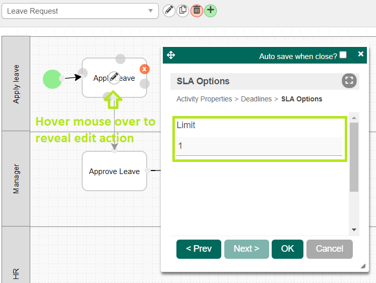Click top connector endpoint on Apply Leave

coord(120,59)
